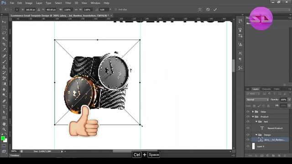Image resolution: width=292 pixels, height=164 pixels.
Task: Select the Clone Stamp tool
Action: click(4, 67)
